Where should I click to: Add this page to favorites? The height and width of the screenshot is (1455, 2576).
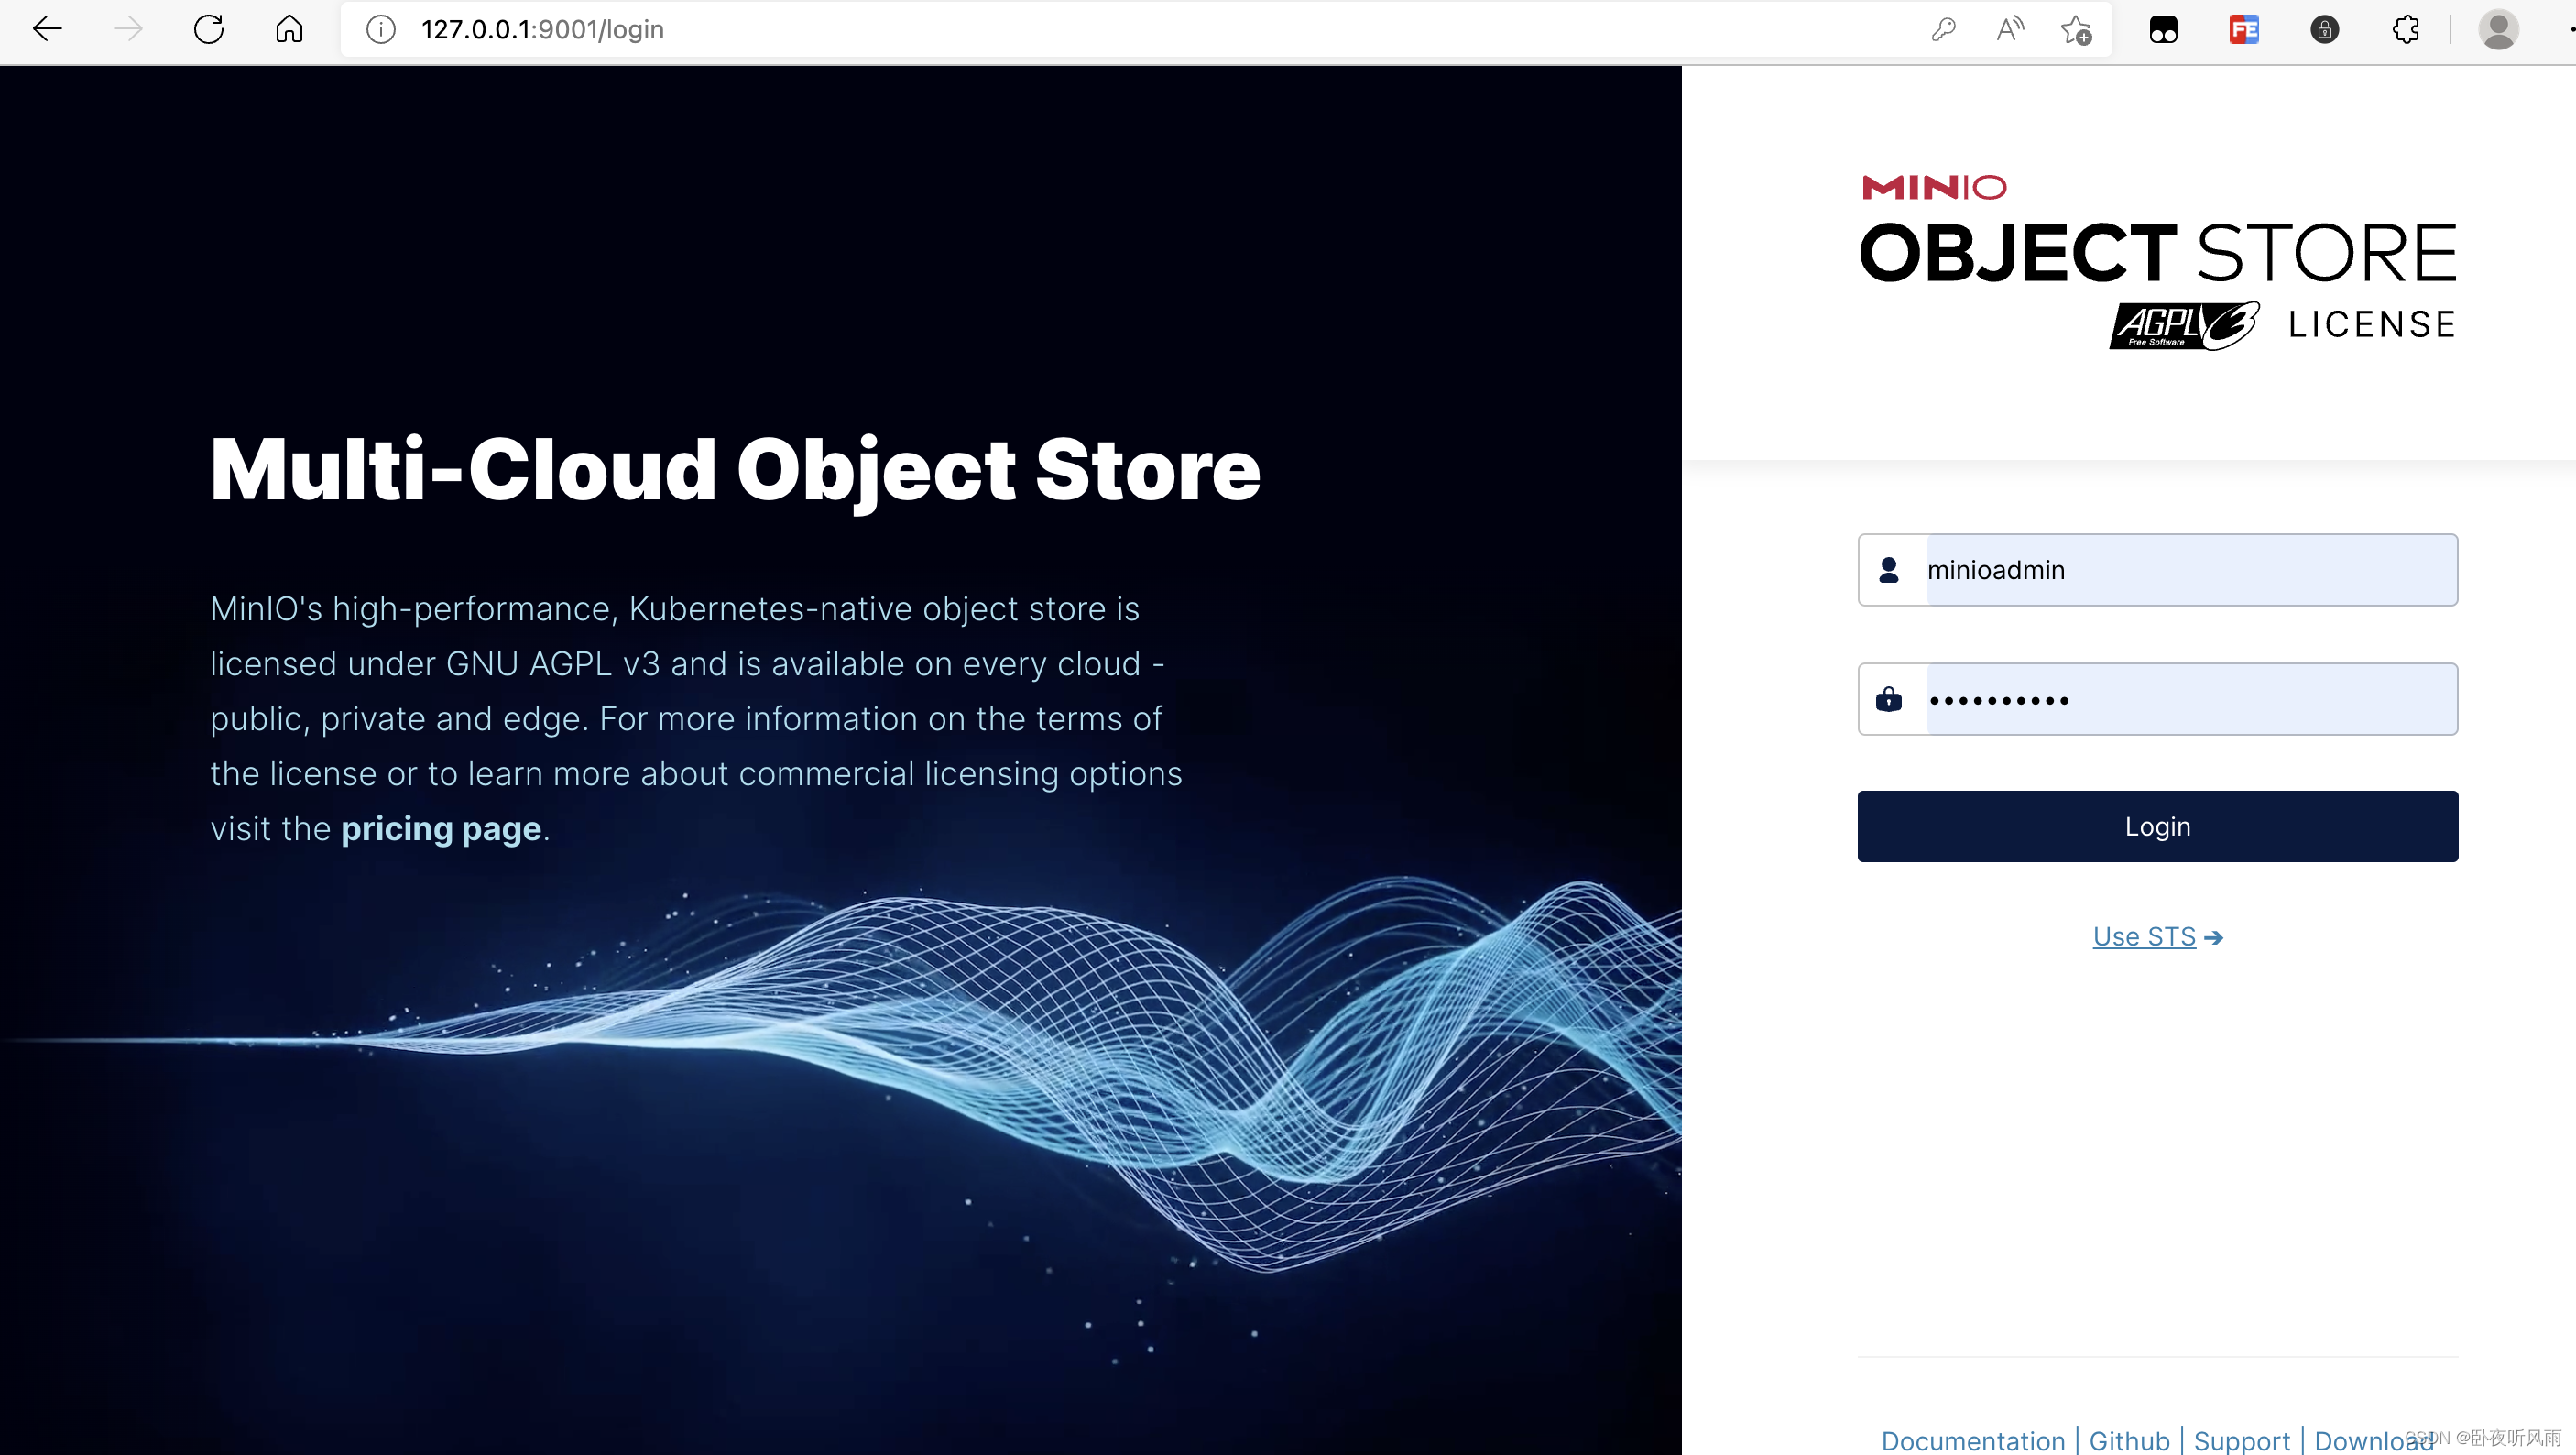(2076, 29)
